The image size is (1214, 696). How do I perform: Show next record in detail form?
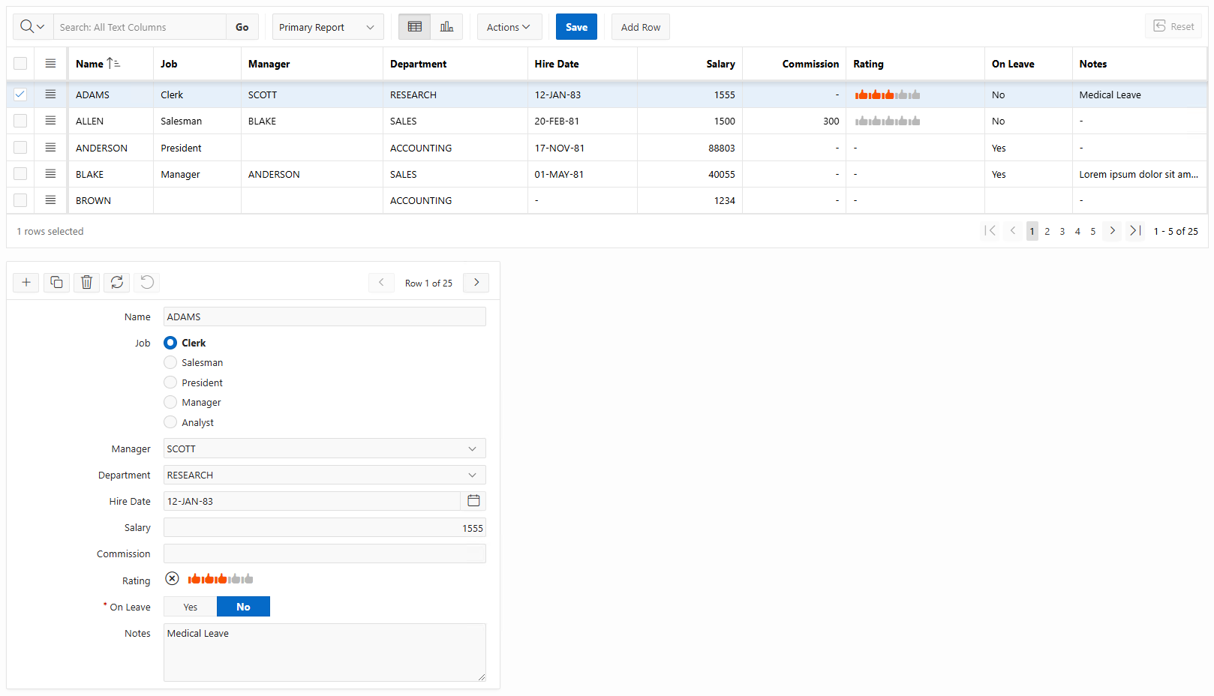click(x=476, y=283)
